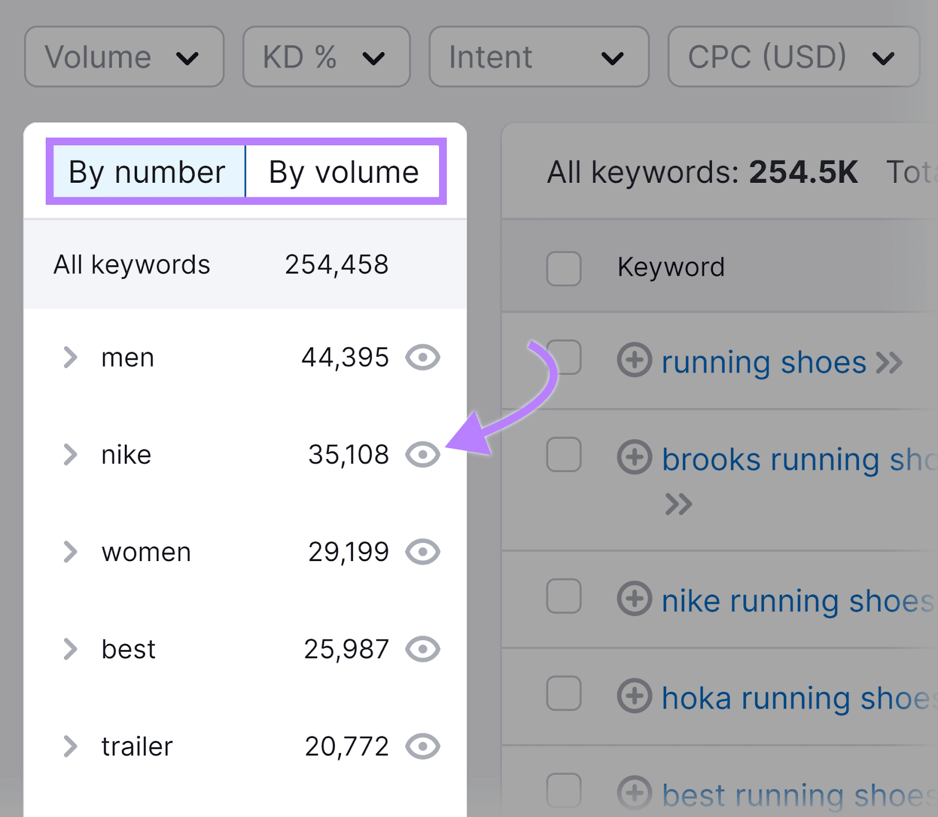Check the brooks running shoes row checkbox
938x817 pixels.
pos(564,454)
